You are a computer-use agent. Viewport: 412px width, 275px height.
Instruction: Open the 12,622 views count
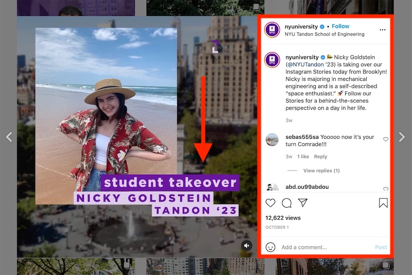(x=283, y=218)
